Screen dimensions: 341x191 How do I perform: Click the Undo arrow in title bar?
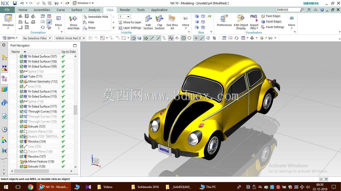[x=22, y=3]
